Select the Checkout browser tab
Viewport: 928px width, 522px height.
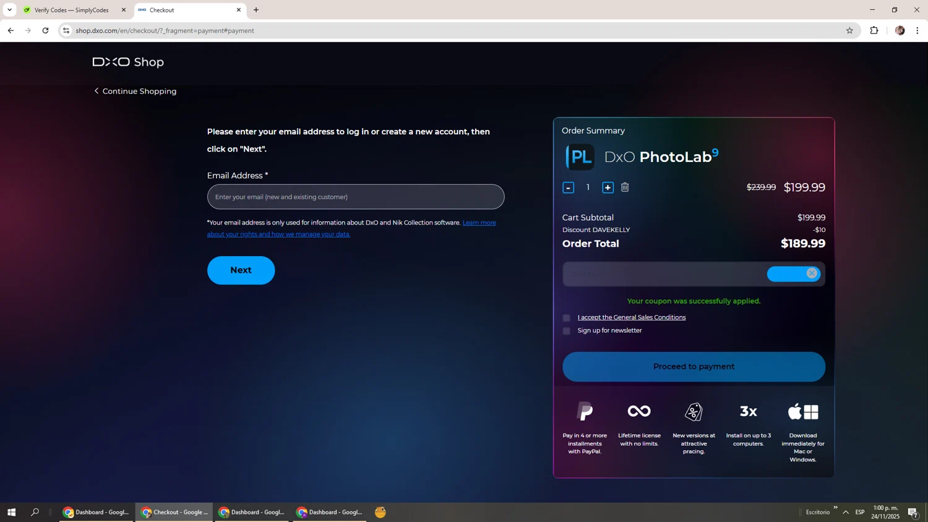click(190, 10)
